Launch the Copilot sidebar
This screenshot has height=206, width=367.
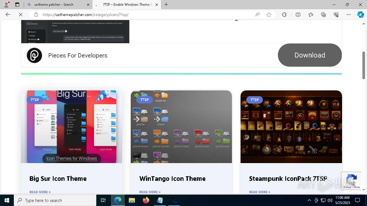360,15
